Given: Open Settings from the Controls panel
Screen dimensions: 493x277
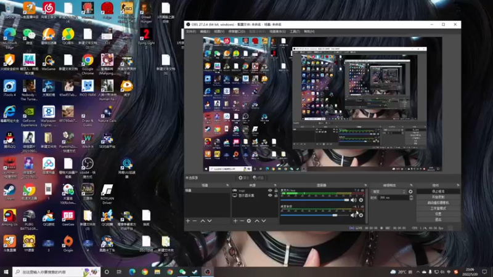Looking at the screenshot, I should (x=438, y=214).
